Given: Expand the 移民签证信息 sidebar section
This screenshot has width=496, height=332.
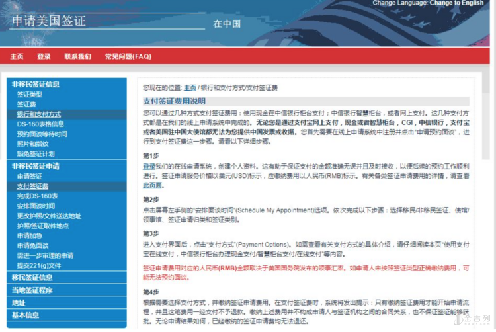Looking at the screenshot, I should tap(32, 278).
